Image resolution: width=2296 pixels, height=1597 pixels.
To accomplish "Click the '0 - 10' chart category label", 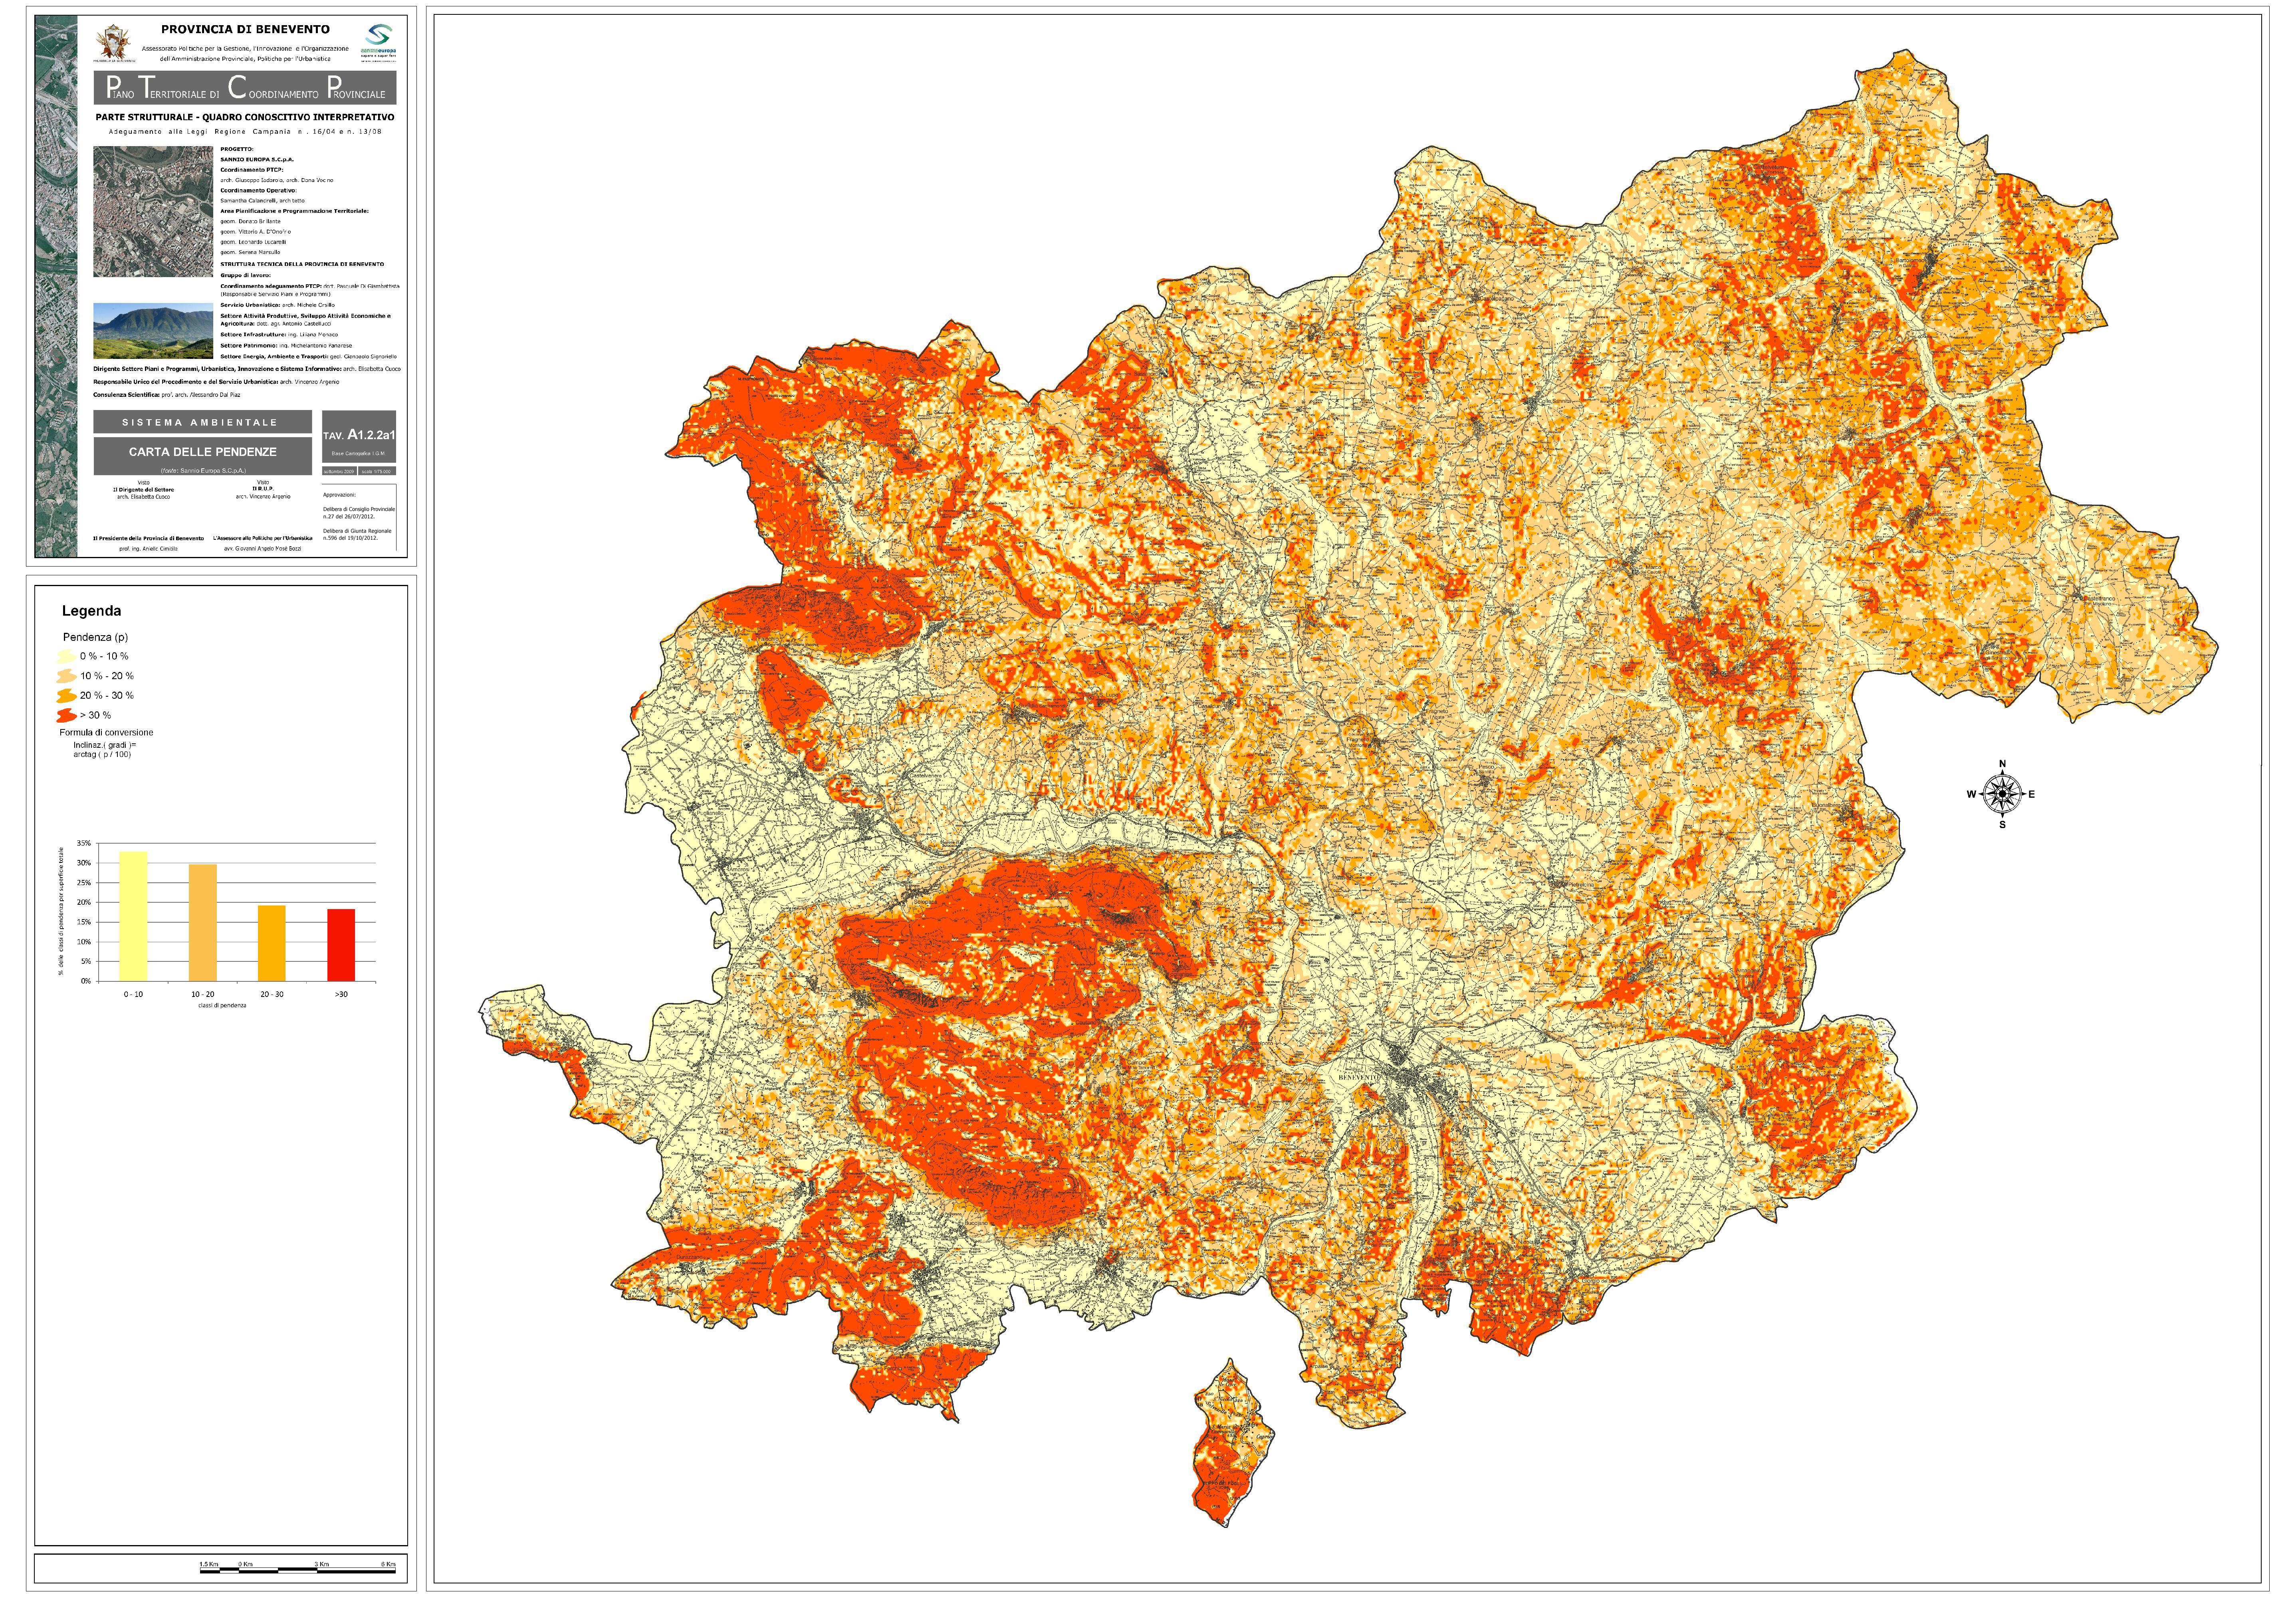I will click(133, 995).
